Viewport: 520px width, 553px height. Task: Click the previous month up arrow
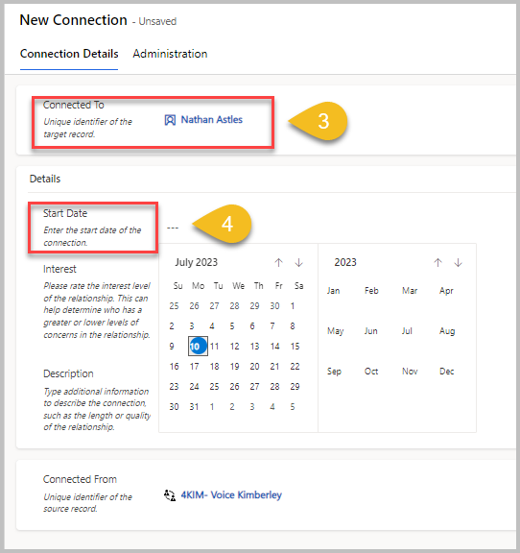278,262
